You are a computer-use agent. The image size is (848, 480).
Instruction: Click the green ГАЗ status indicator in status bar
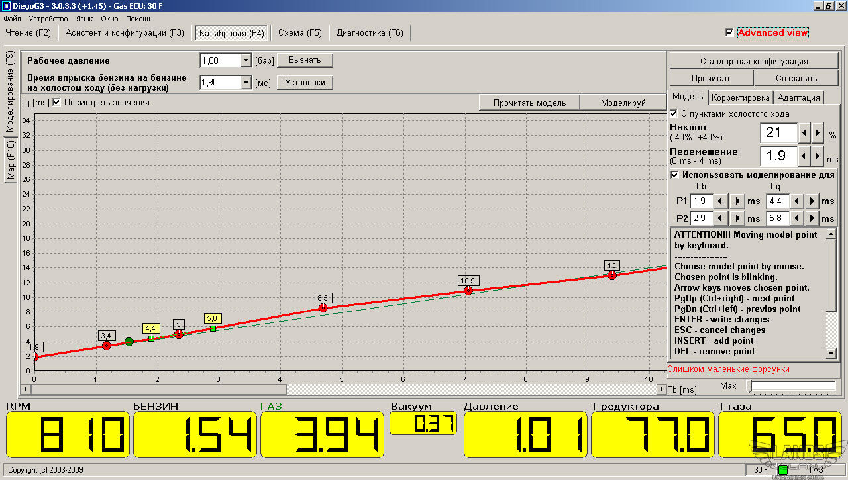783,470
